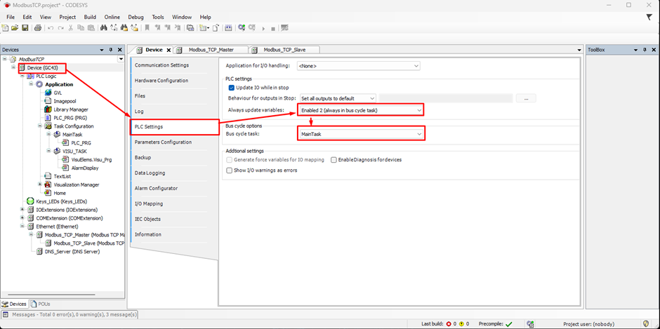Open Application for I/O handling dropdown
The height and width of the screenshot is (329, 660).
pyautogui.click(x=358, y=66)
